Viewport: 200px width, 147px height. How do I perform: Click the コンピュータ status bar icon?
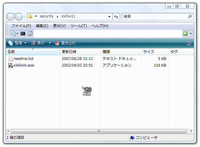[x=132, y=138]
